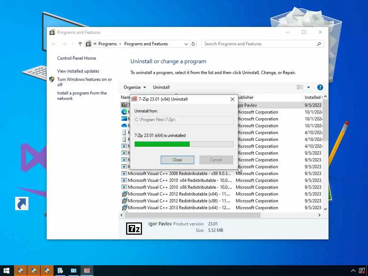The height and width of the screenshot is (276, 368).
Task: Click the icon of Visual C++ 2008 Redistributable x86
Action: [x=124, y=174]
